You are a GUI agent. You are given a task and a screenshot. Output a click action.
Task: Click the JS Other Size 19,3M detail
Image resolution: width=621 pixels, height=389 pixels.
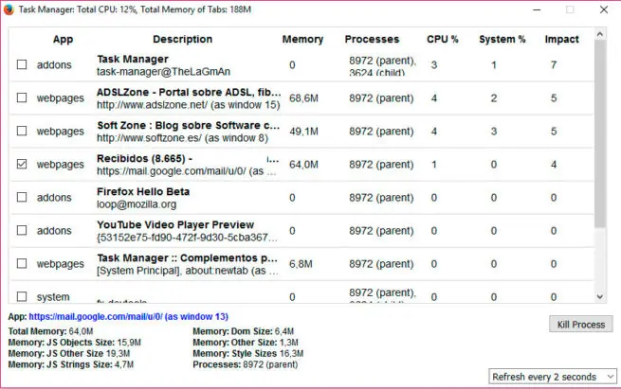tap(69, 353)
